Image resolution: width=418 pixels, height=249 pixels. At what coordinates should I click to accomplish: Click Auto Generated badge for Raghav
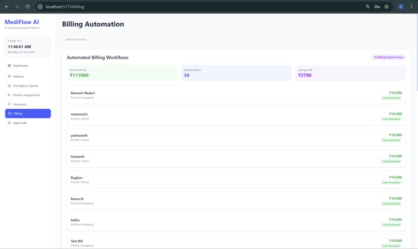[391, 183]
